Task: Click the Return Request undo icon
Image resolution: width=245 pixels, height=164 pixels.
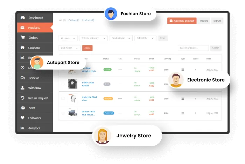Action: [23, 98]
